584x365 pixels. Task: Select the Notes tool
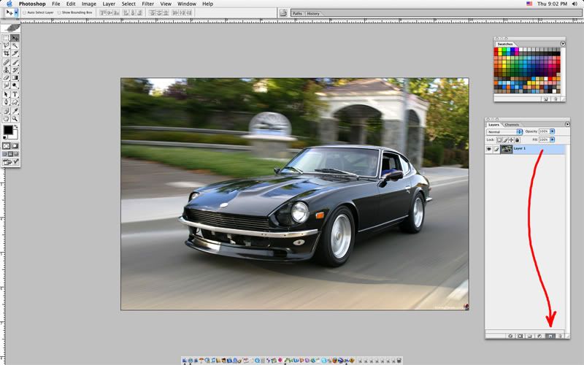[x=7, y=111]
